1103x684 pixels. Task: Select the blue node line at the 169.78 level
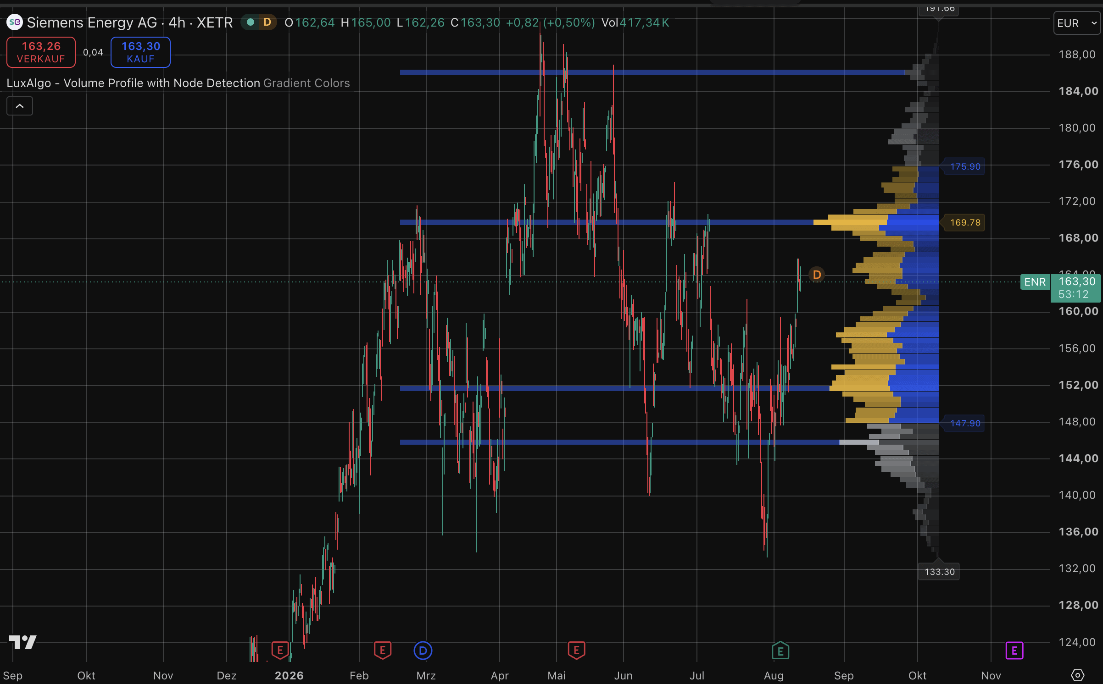pyautogui.click(x=607, y=222)
